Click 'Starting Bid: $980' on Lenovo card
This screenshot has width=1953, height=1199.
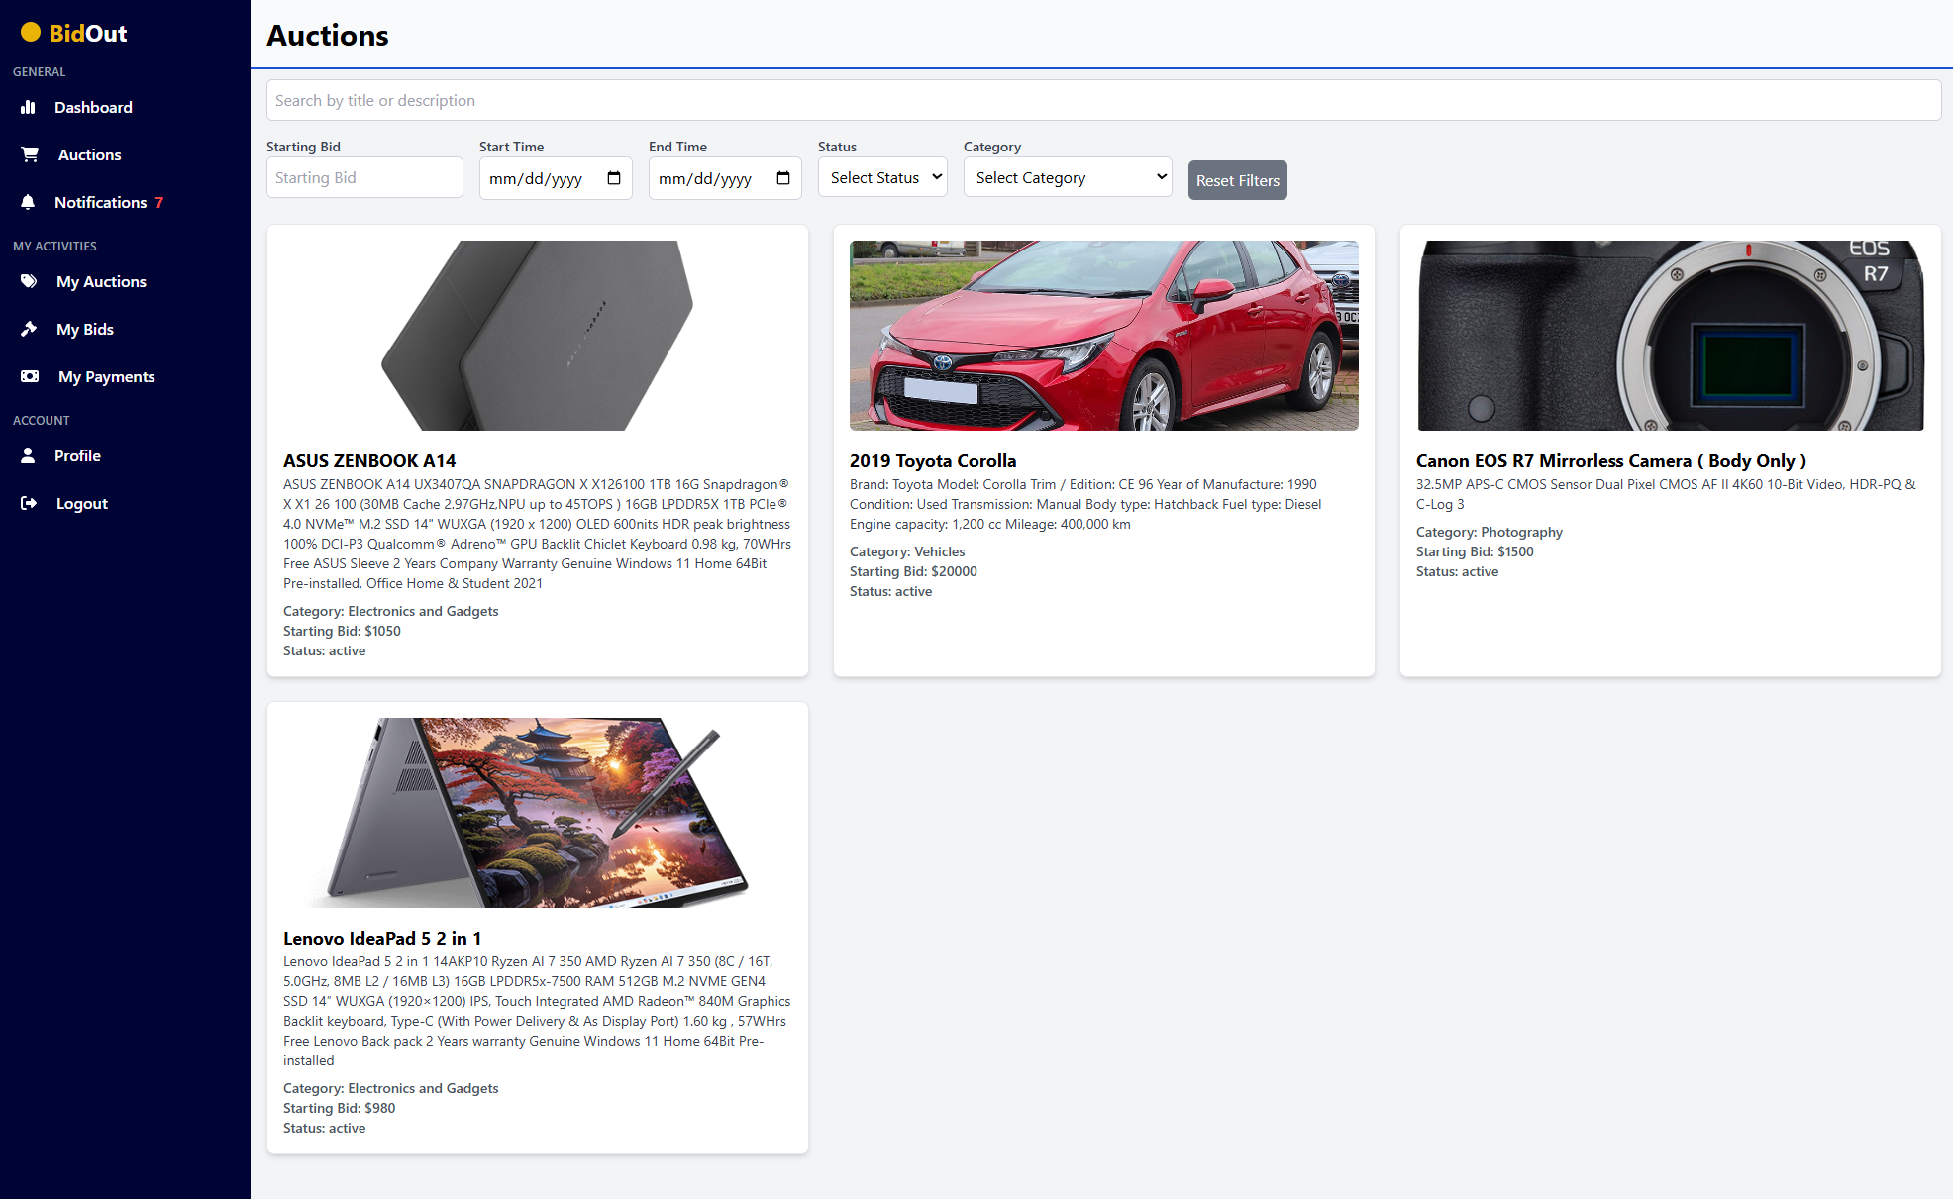pos(339,1108)
